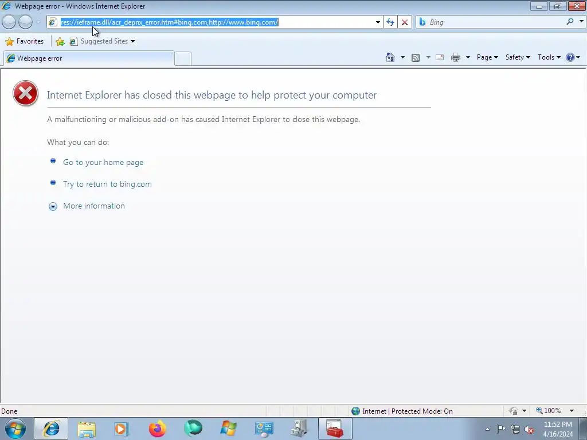Screen dimensions: 587x440
Task: Open the Page menu
Action: (x=487, y=57)
